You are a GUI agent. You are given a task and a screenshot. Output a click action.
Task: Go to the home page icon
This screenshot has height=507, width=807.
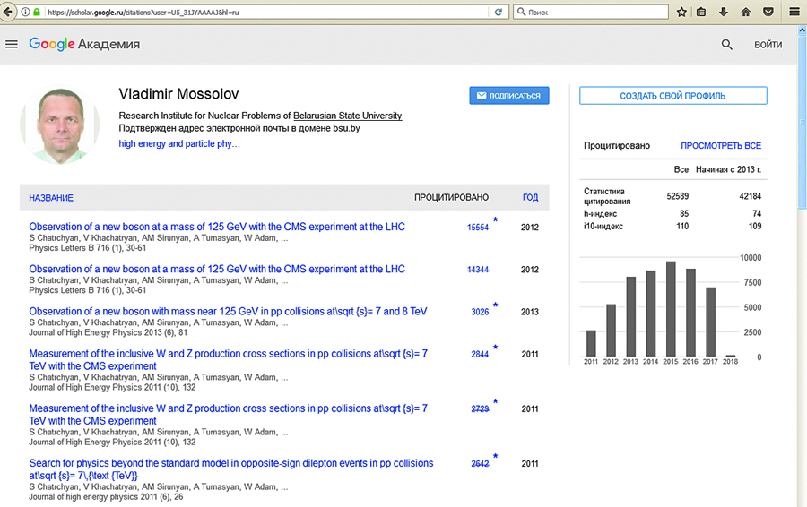point(746,12)
